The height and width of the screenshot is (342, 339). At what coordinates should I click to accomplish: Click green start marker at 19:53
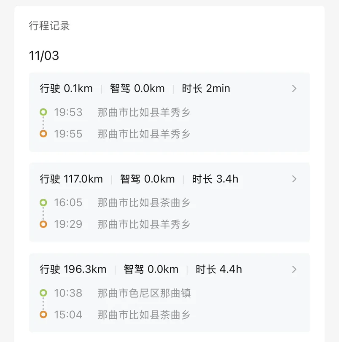coord(43,112)
